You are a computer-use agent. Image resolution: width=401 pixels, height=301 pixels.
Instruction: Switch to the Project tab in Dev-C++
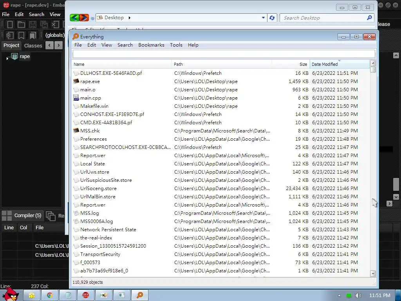11,45
